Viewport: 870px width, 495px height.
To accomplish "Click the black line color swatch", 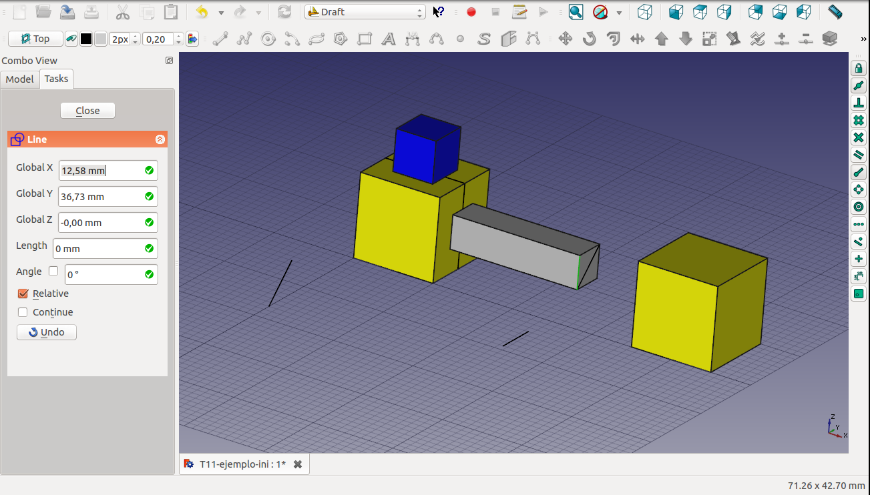I will (x=86, y=39).
